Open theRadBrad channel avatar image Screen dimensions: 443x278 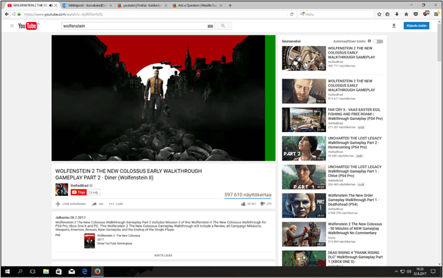click(61, 190)
